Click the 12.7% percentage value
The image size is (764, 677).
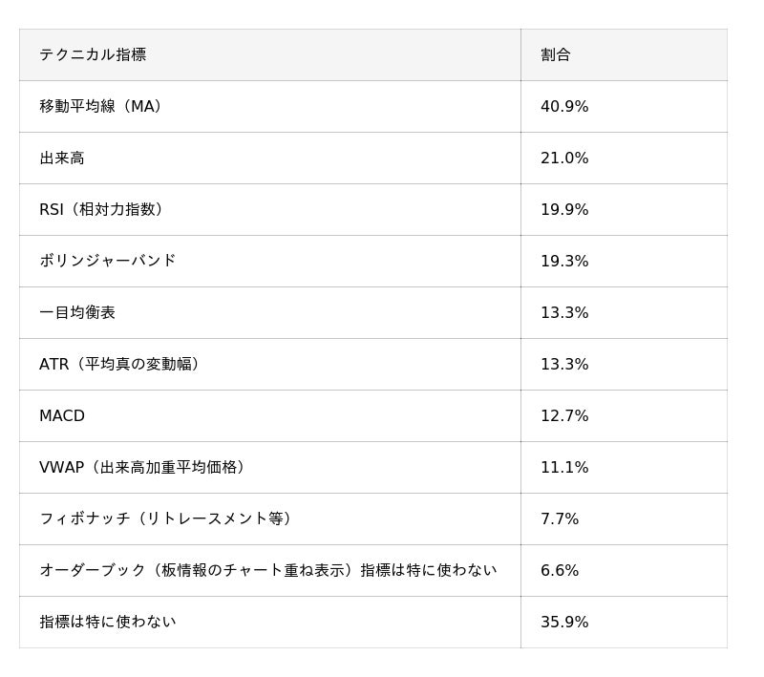pos(564,415)
